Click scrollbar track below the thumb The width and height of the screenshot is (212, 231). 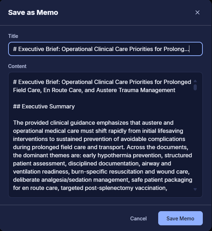pos(195,139)
